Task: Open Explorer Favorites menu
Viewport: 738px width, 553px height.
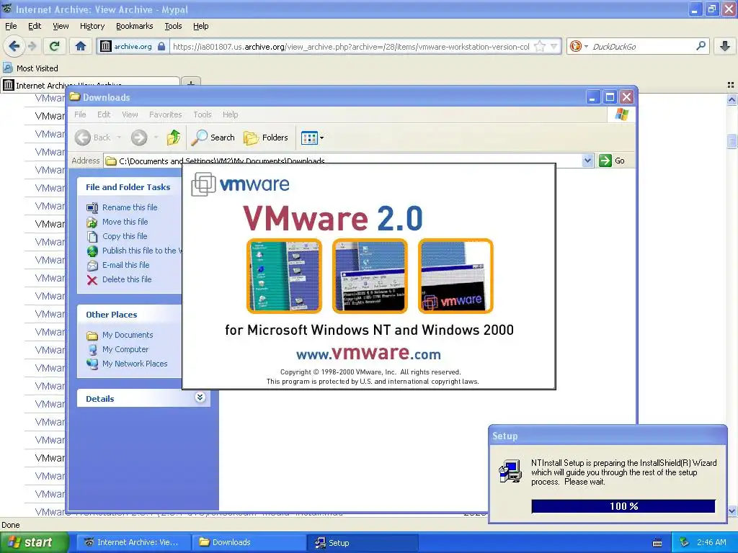Action: coord(165,114)
